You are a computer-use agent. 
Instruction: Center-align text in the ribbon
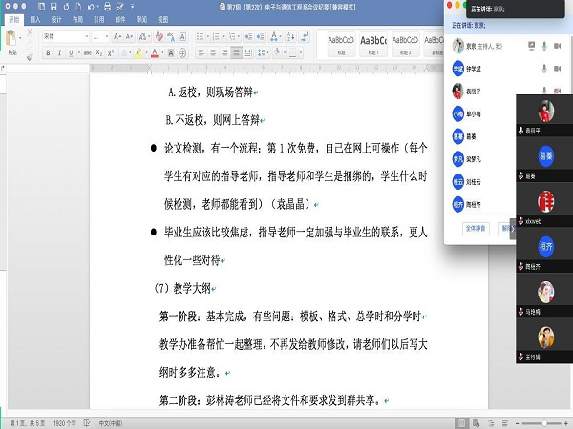pyautogui.click(x=213, y=53)
